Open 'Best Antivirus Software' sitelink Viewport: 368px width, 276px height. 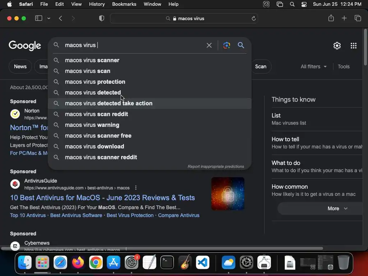coord(76,215)
